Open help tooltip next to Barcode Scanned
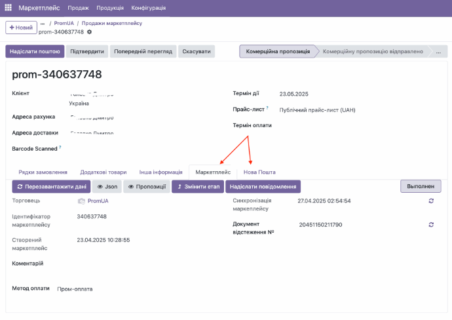This screenshot has height=320, width=452. [x=60, y=147]
